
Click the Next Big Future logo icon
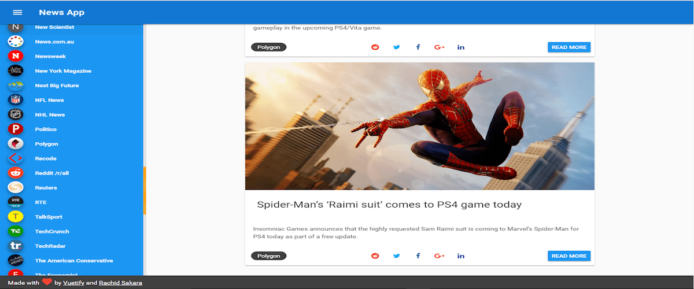tap(16, 86)
